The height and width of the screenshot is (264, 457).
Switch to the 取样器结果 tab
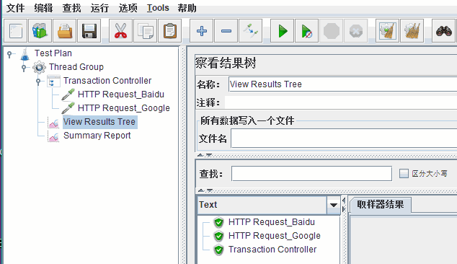pyautogui.click(x=381, y=205)
